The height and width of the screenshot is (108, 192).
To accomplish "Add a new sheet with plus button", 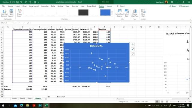I will click(46, 99).
